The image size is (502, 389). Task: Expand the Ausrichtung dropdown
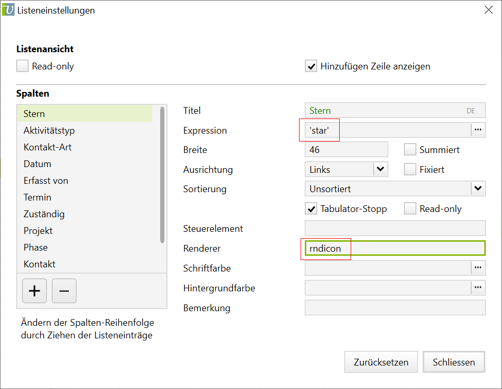pos(380,169)
